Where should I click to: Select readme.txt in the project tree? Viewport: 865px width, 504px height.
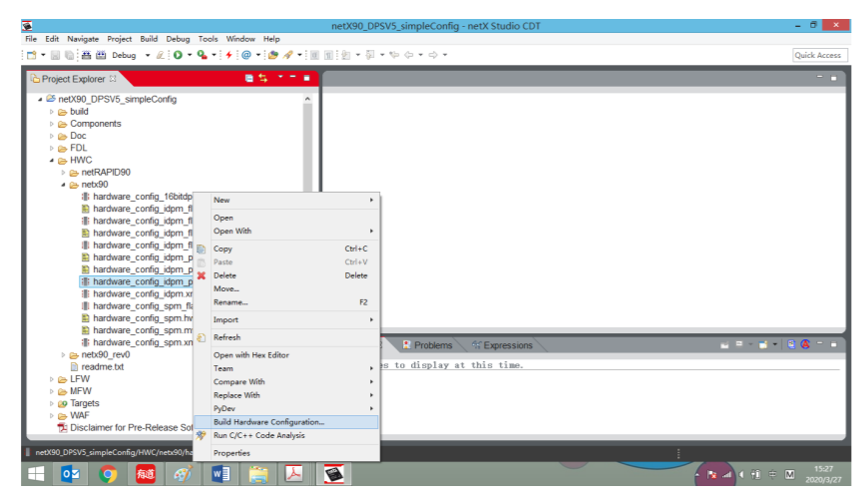97,367
